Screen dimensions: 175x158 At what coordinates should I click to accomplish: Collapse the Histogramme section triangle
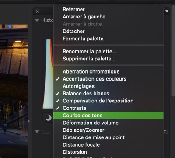coord(37,20)
